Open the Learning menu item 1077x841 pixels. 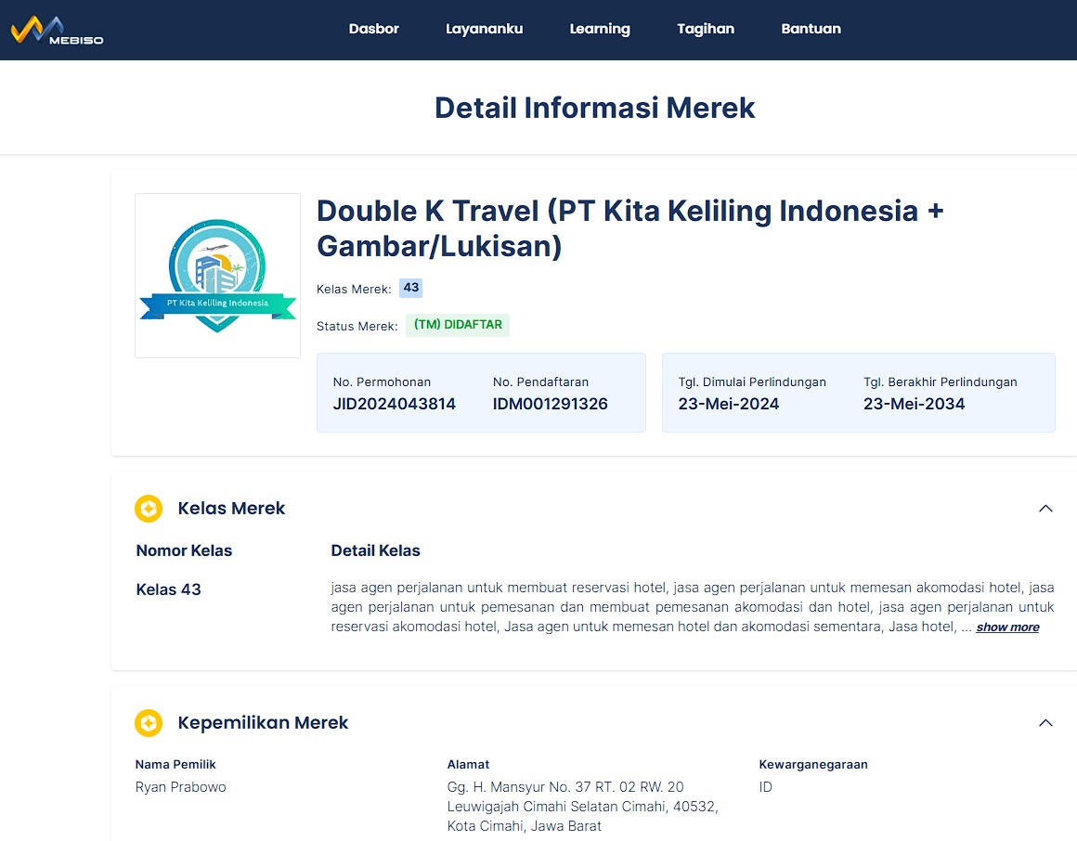click(x=600, y=29)
